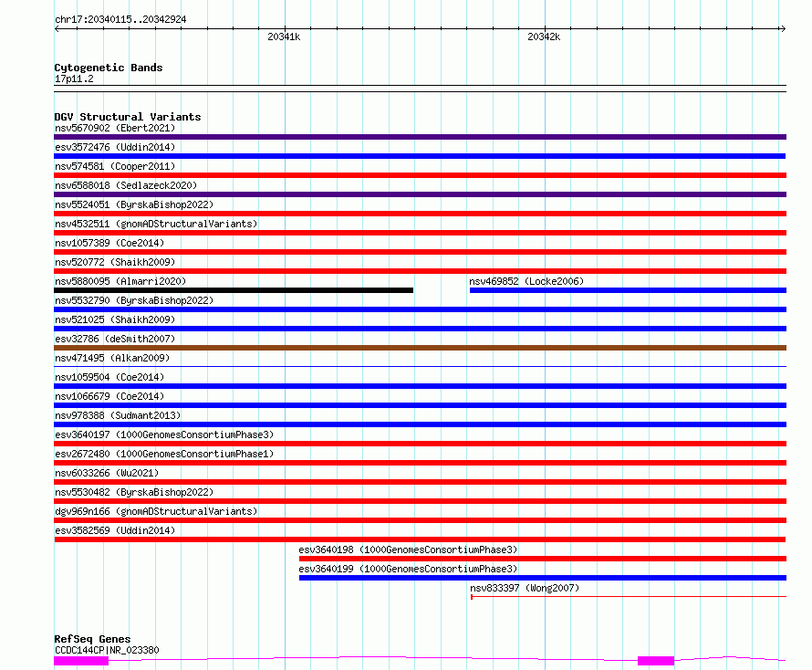This screenshot has height=670, width=812.
Task: Select the RefSeq Genes track title
Action: pyautogui.click(x=92, y=639)
